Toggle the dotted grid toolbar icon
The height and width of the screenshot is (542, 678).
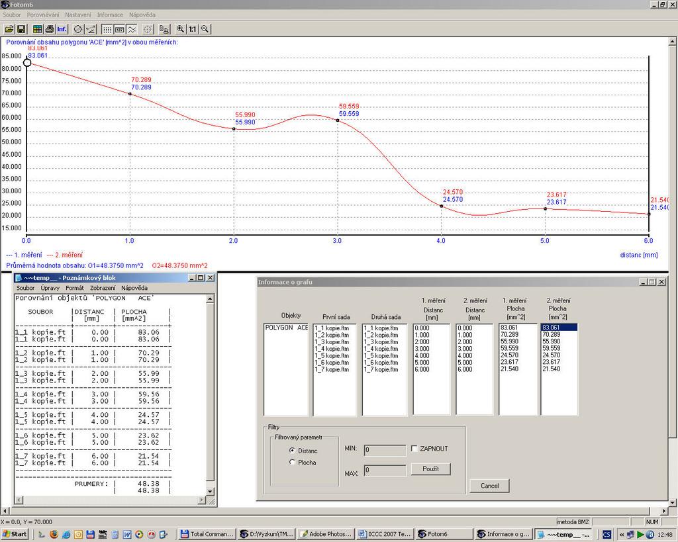click(107, 29)
